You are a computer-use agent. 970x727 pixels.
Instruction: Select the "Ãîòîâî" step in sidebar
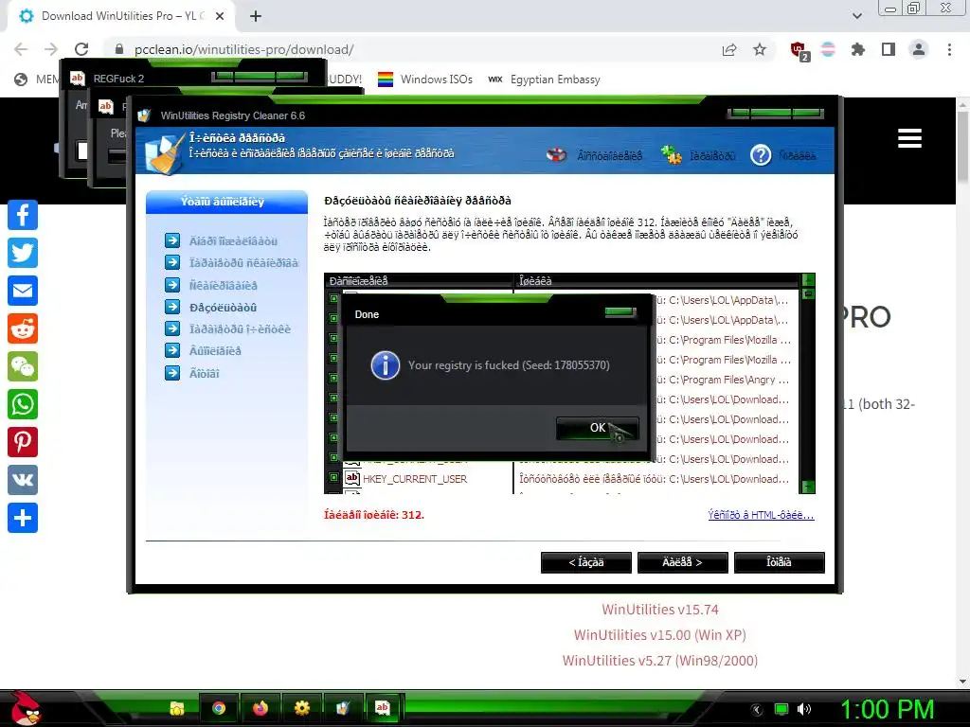pyautogui.click(x=205, y=373)
